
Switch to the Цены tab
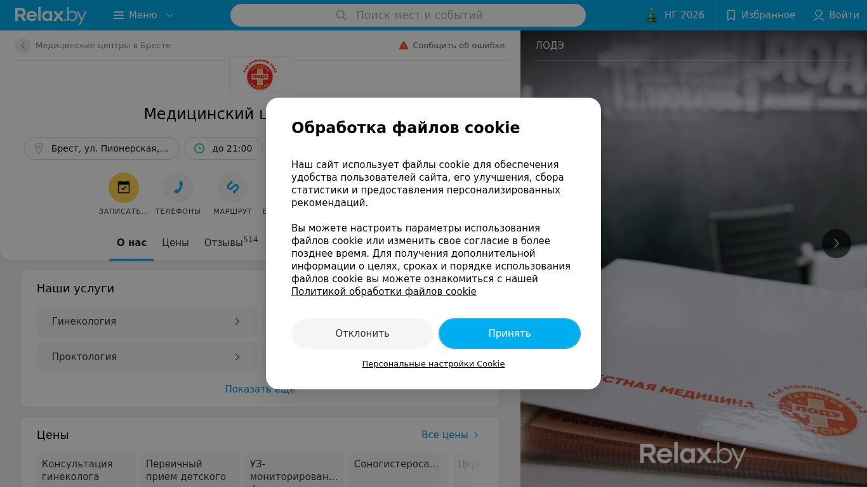(175, 243)
